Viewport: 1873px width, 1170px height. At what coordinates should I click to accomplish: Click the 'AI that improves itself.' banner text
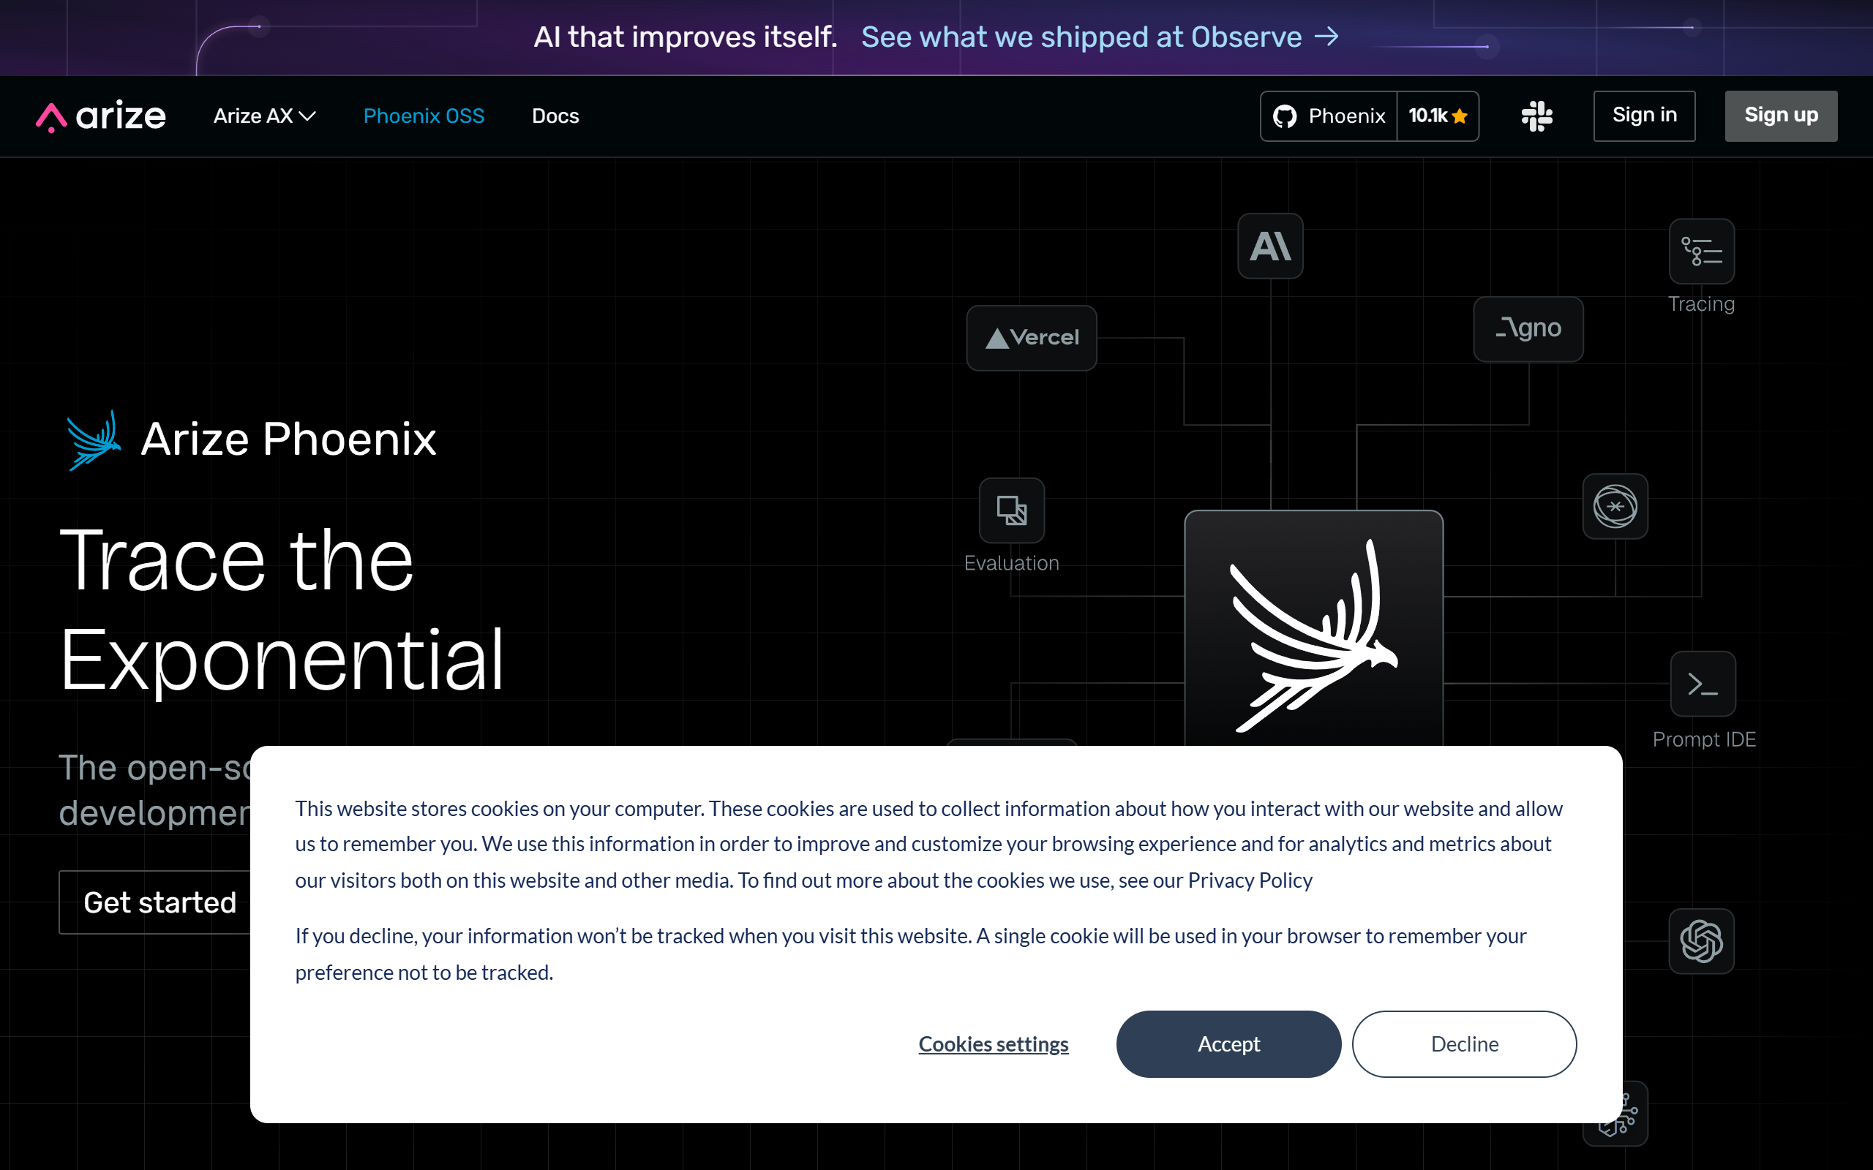tap(685, 37)
